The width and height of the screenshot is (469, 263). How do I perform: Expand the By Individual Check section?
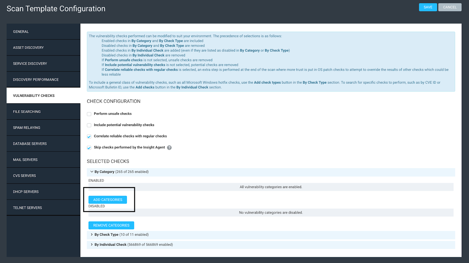pyautogui.click(x=92, y=245)
